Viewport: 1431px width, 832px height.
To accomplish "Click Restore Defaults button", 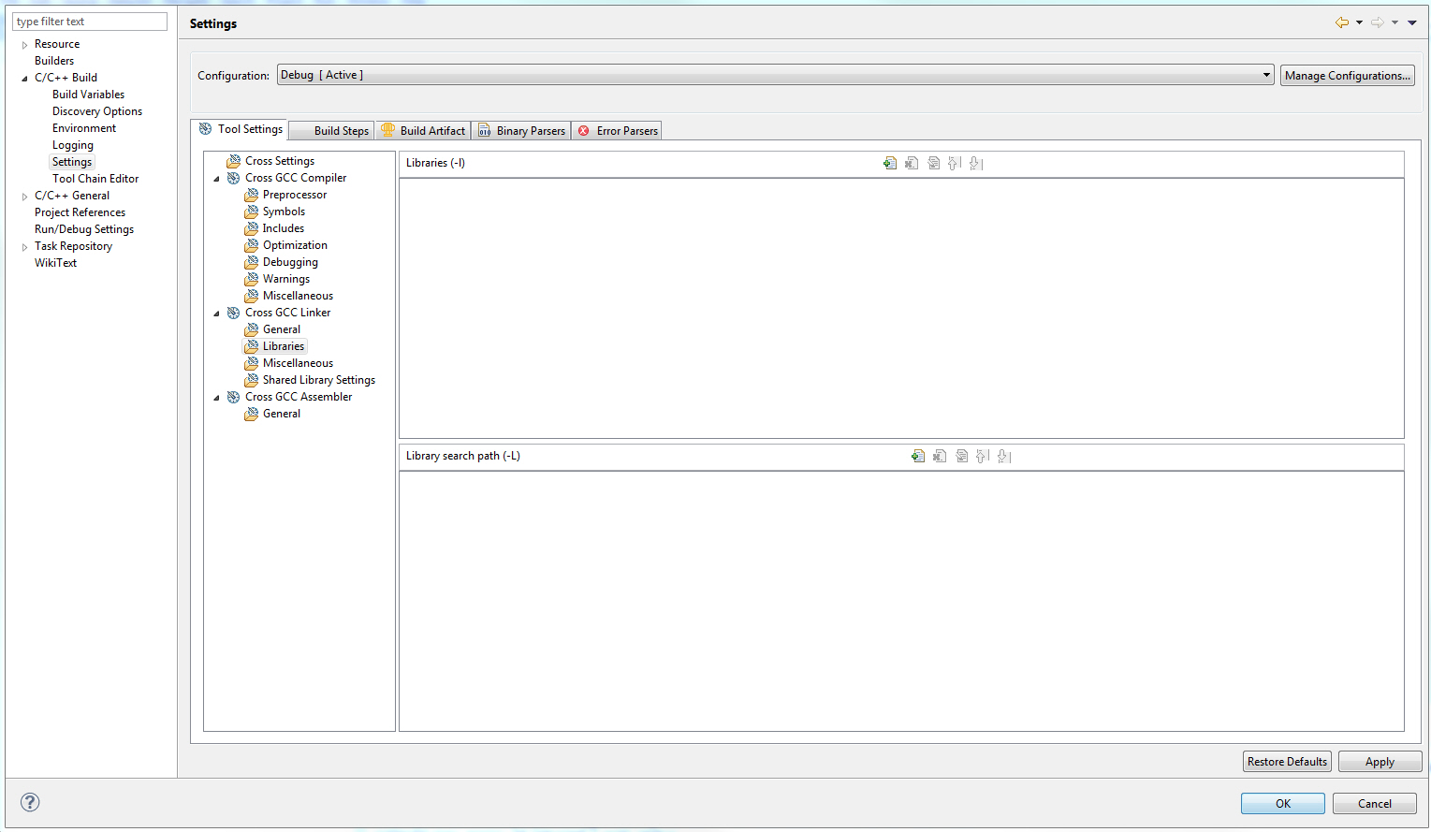I will click(1287, 762).
